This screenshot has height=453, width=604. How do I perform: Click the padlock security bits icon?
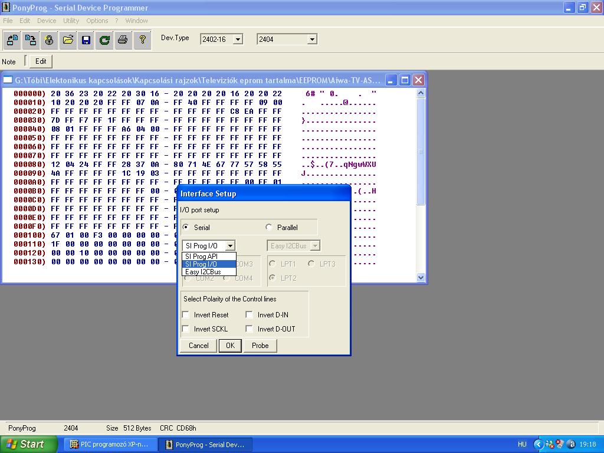pyautogui.click(x=49, y=40)
